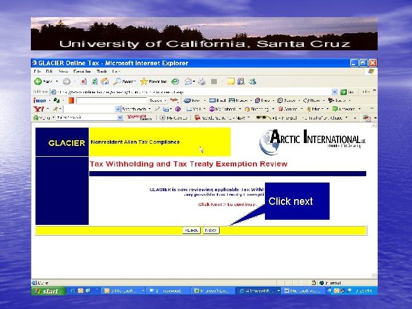Click the Arctic International logo
Viewport: 412px width, 309px height.
click(312, 142)
